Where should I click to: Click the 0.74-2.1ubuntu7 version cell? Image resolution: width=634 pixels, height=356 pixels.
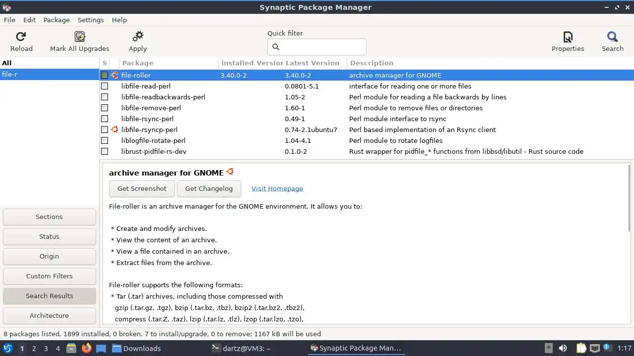[x=311, y=130]
